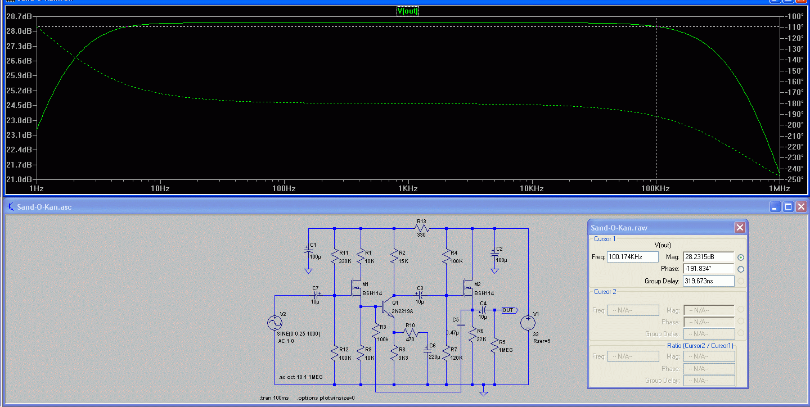Select coupling capacitor C3 symbol
Screen dimensions: 810x407
click(x=420, y=295)
